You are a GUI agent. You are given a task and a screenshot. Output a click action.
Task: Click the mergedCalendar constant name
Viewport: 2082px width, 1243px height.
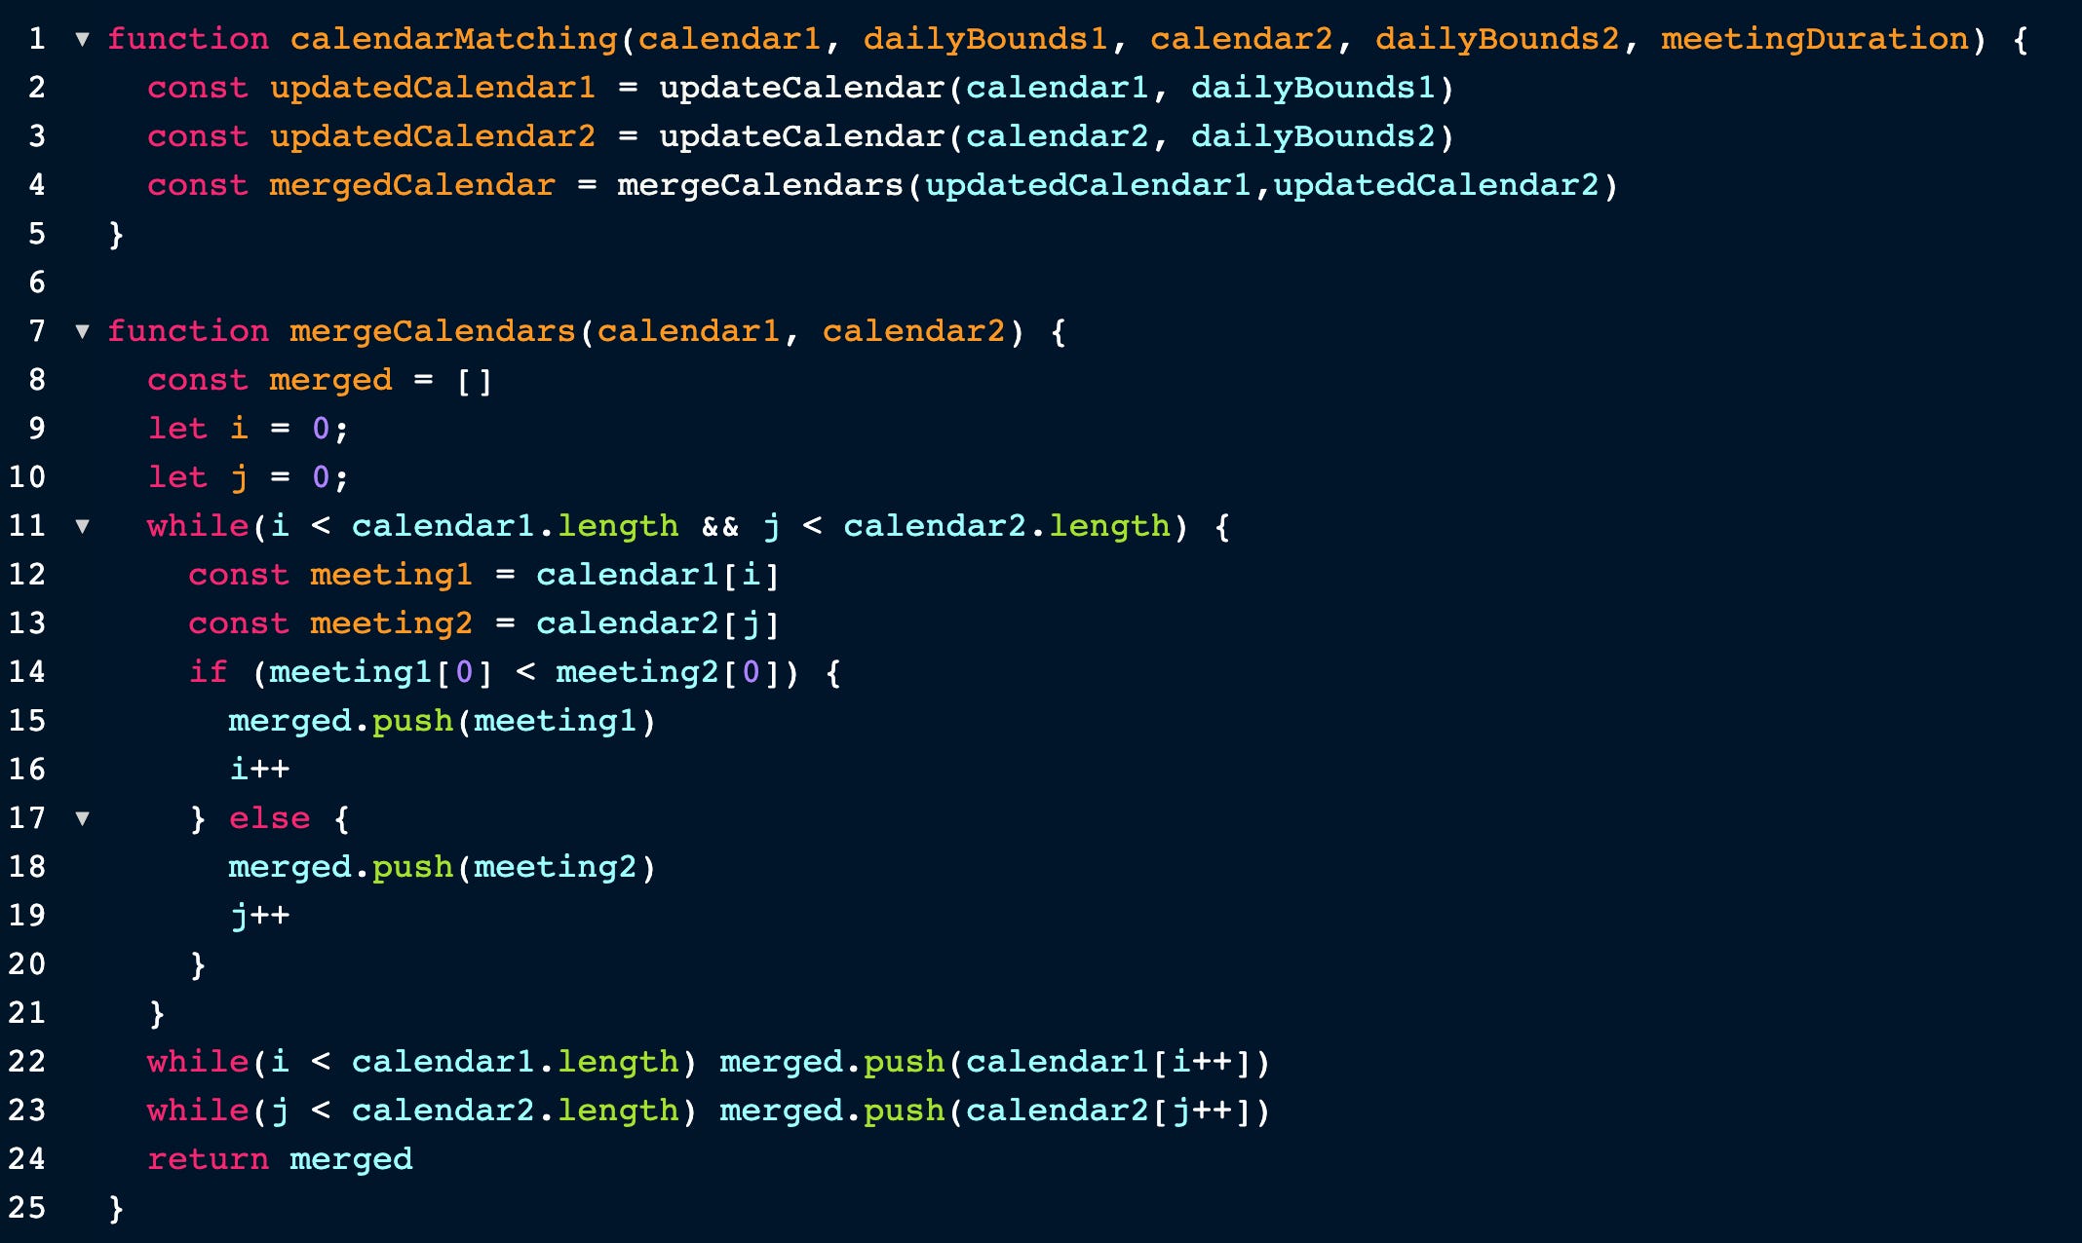point(411,185)
